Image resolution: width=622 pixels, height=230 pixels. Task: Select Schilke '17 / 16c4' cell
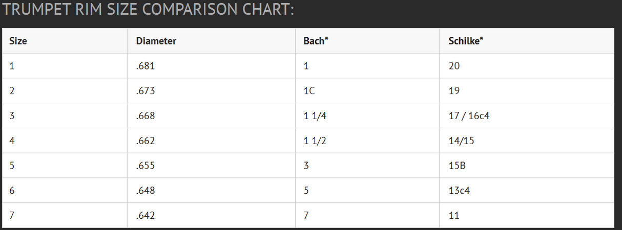click(469, 116)
